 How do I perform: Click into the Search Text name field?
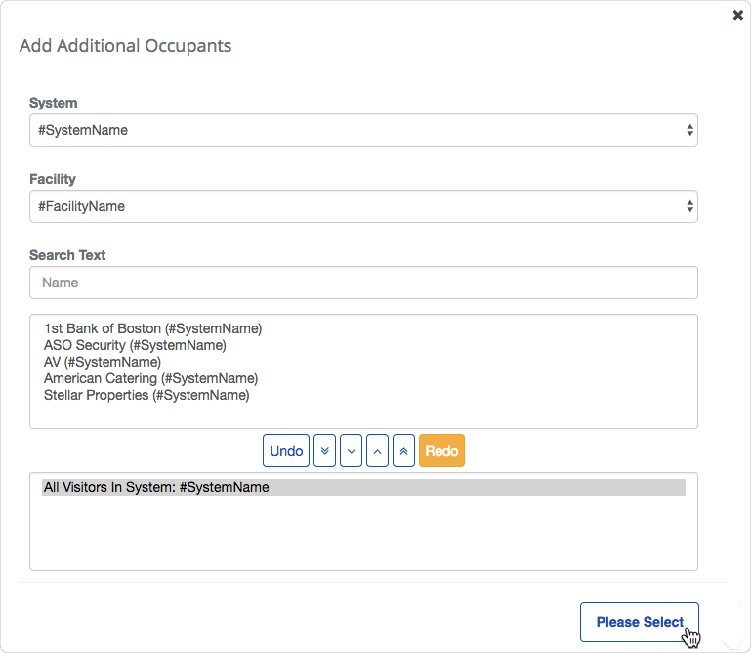tap(363, 283)
